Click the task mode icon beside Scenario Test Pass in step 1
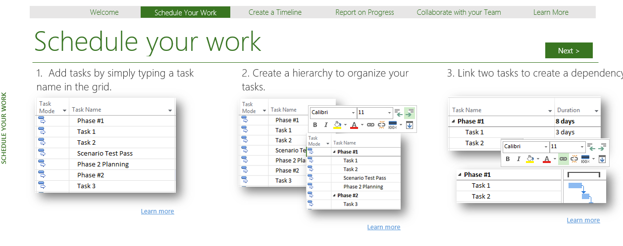Screen dimensions: 623x246 coord(42,153)
